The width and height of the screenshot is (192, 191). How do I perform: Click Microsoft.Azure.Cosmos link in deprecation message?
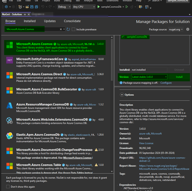tap(77, 158)
